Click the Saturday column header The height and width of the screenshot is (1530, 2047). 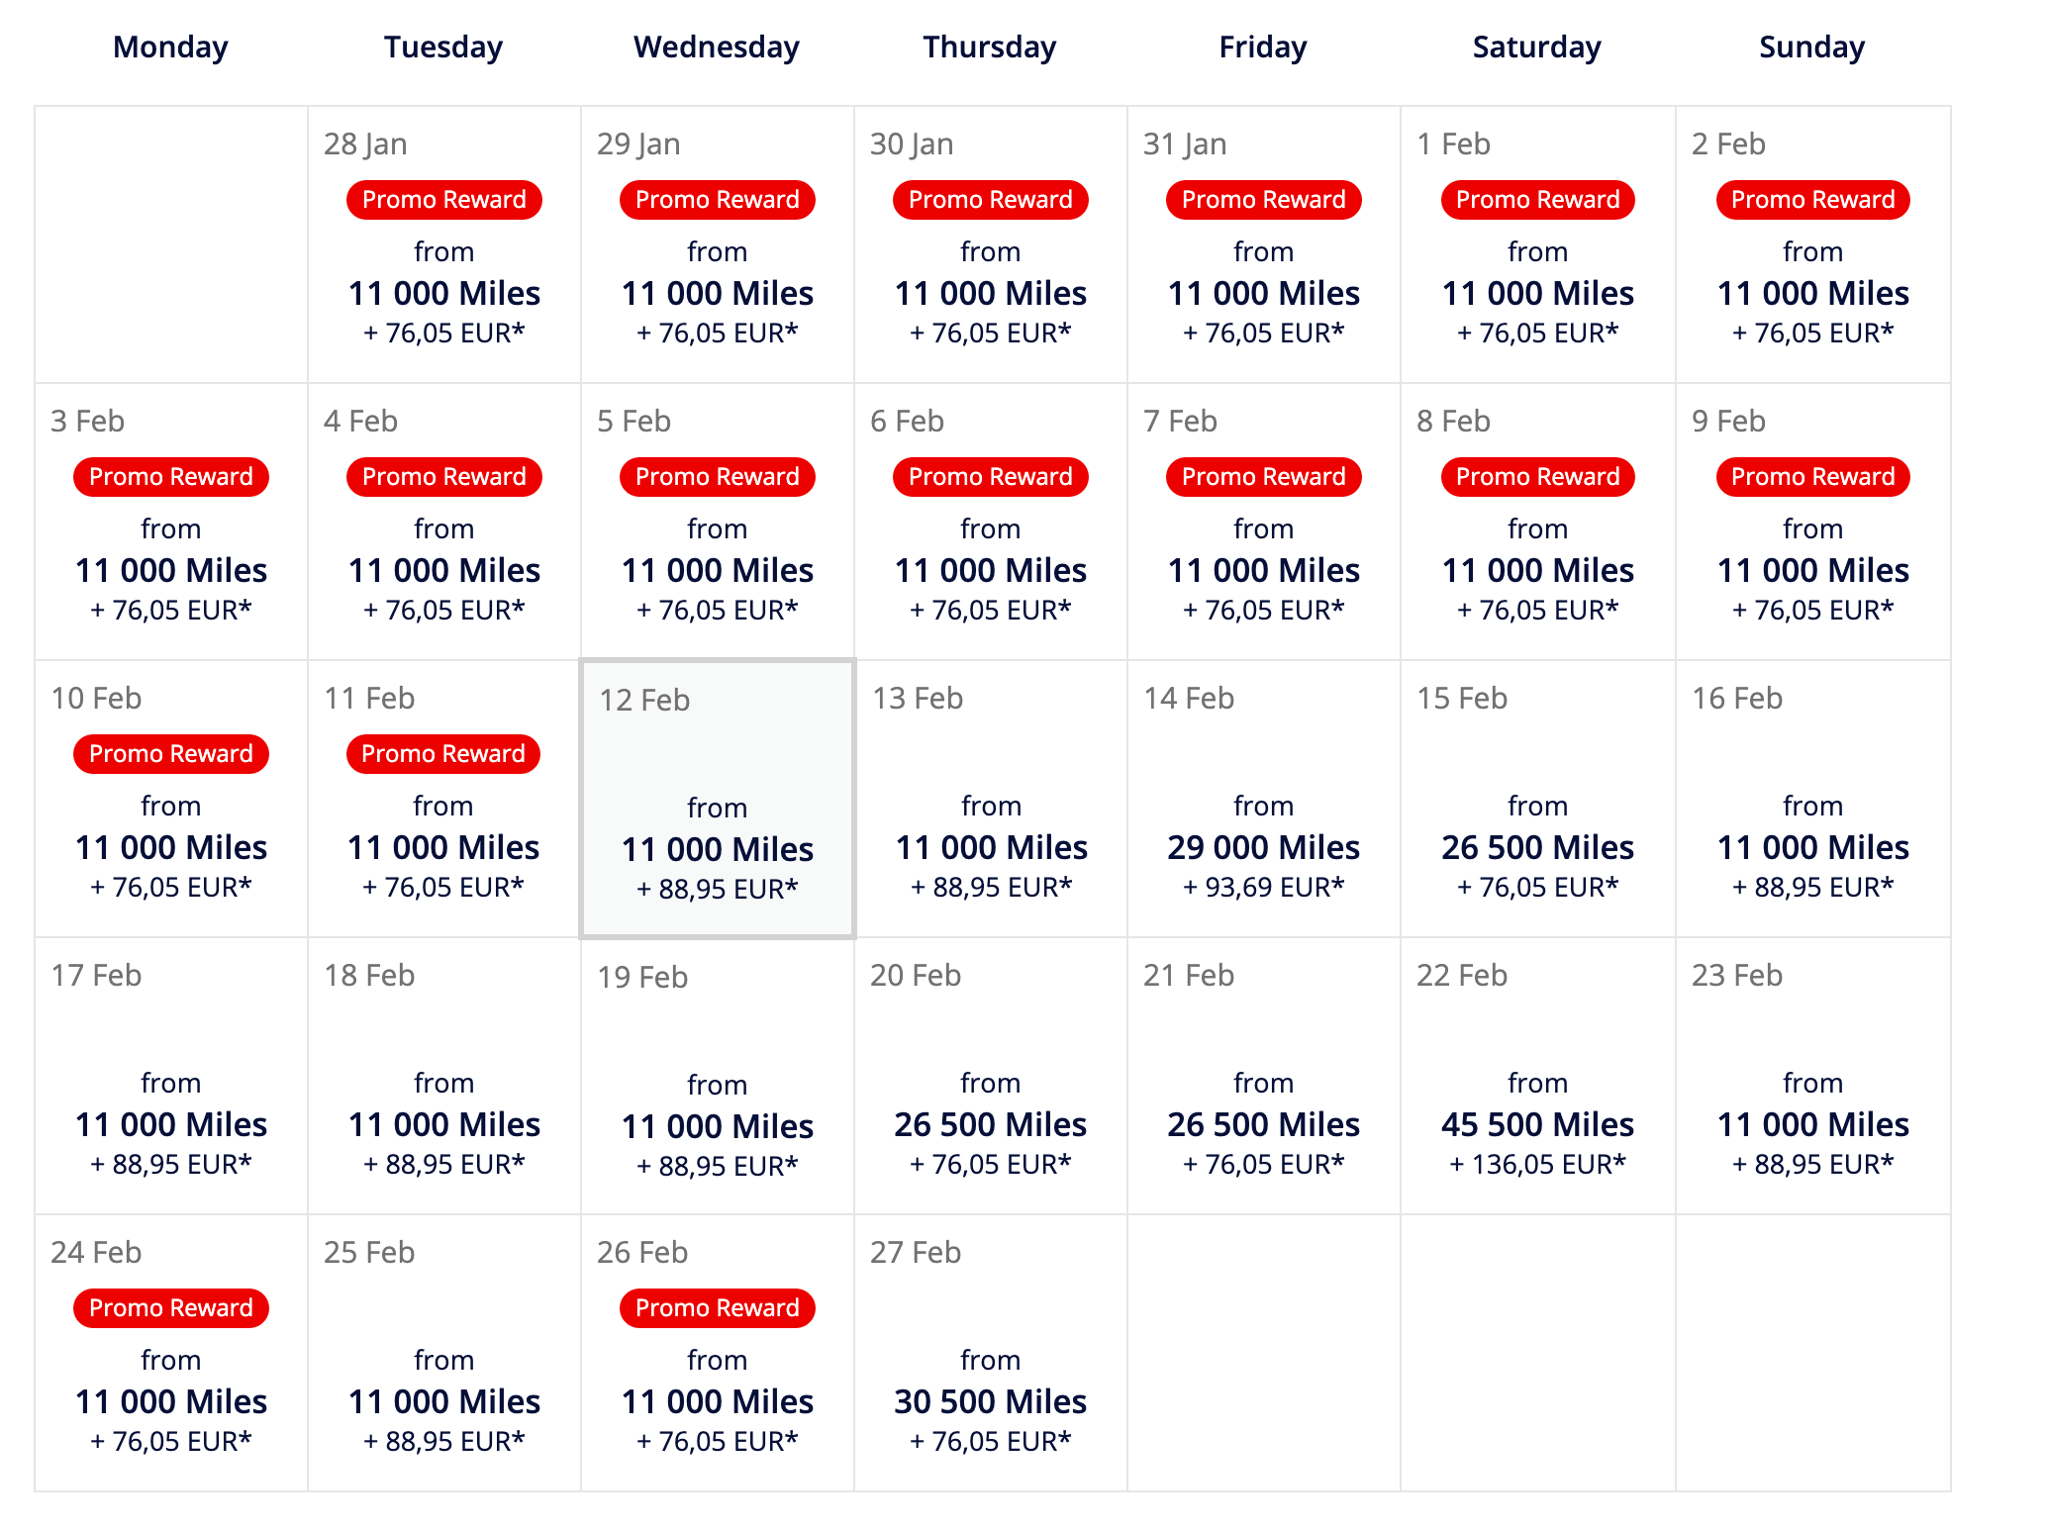[1536, 48]
